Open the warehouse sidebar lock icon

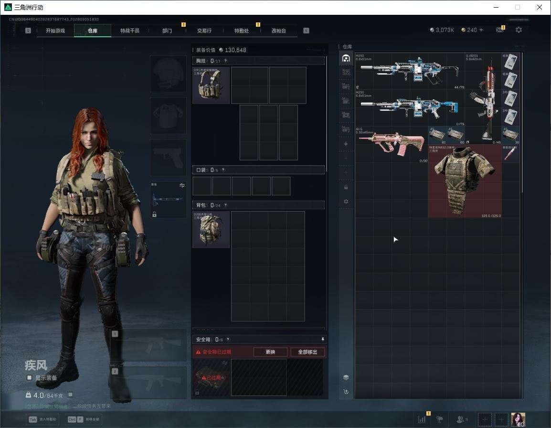tap(346, 187)
